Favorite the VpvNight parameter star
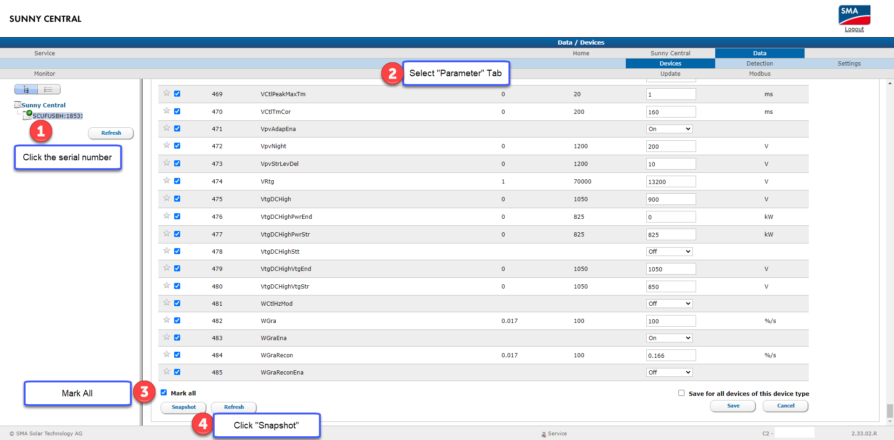This screenshot has height=440, width=894. [167, 145]
